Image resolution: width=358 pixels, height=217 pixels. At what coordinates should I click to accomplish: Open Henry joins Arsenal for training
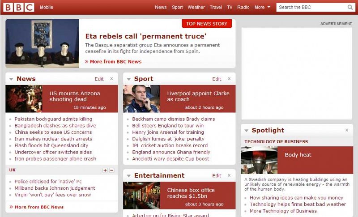pyautogui.click(x=168, y=132)
